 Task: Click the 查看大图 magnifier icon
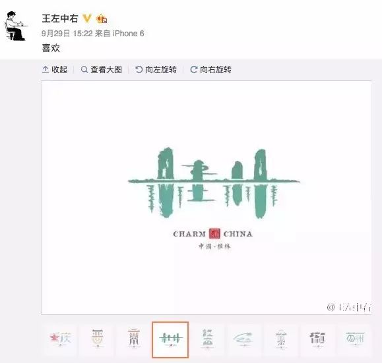click(x=84, y=70)
